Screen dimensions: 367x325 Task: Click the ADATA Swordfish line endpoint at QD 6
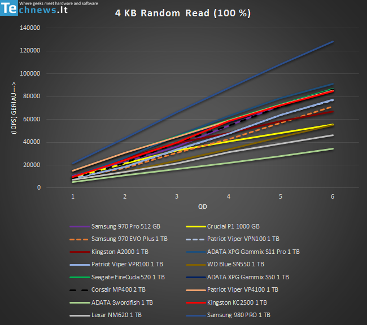333,149
